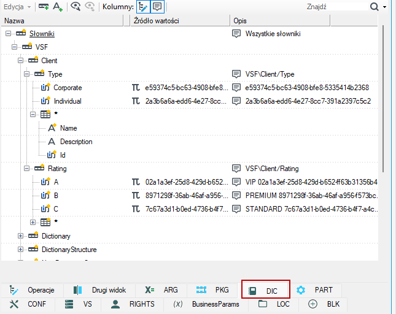Toggle the description column button
This screenshot has height=314, width=396.
coord(157,7)
